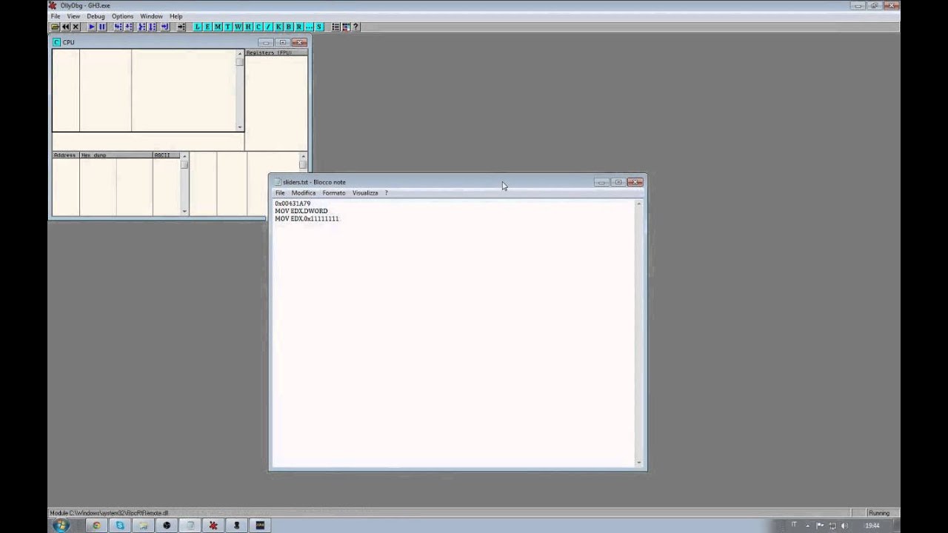Show Threads with the T toolbar button
This screenshot has height=533, width=948.
[x=228, y=27]
